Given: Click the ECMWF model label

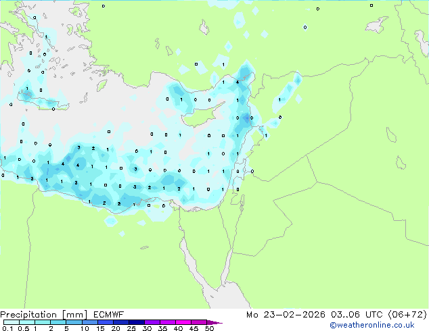Looking at the screenshot, I should [x=109, y=315].
